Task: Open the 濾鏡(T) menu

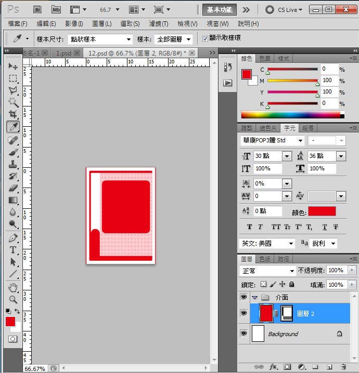Action: tap(158, 24)
